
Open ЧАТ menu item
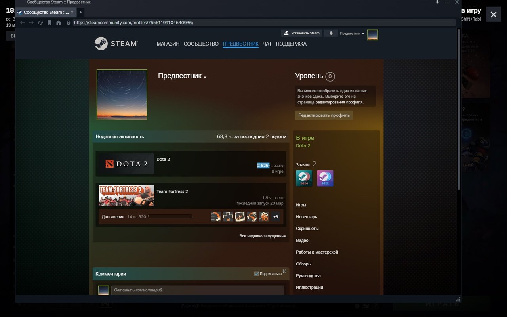pyautogui.click(x=267, y=44)
